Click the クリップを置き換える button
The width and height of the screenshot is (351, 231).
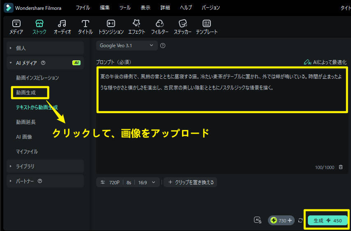pos(190,182)
